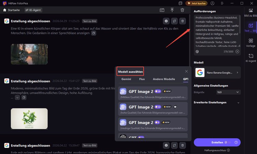This screenshot has width=257, height=154.
Task: Click the cube icon below the prompt
Action: click(197, 52)
